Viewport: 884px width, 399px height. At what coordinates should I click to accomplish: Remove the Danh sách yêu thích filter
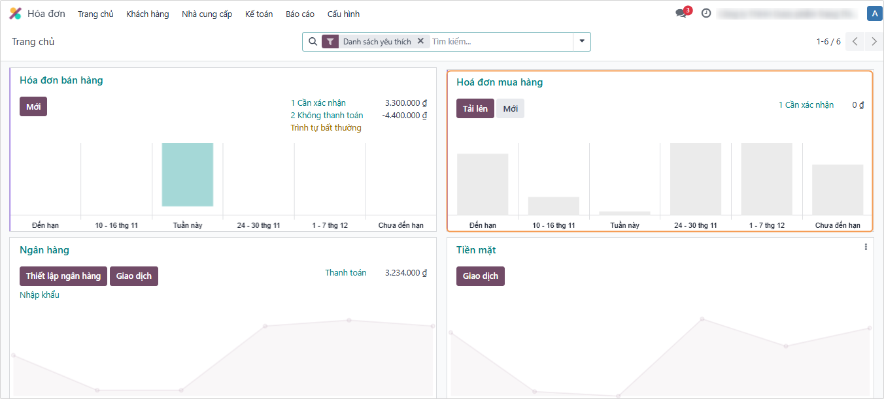point(420,41)
